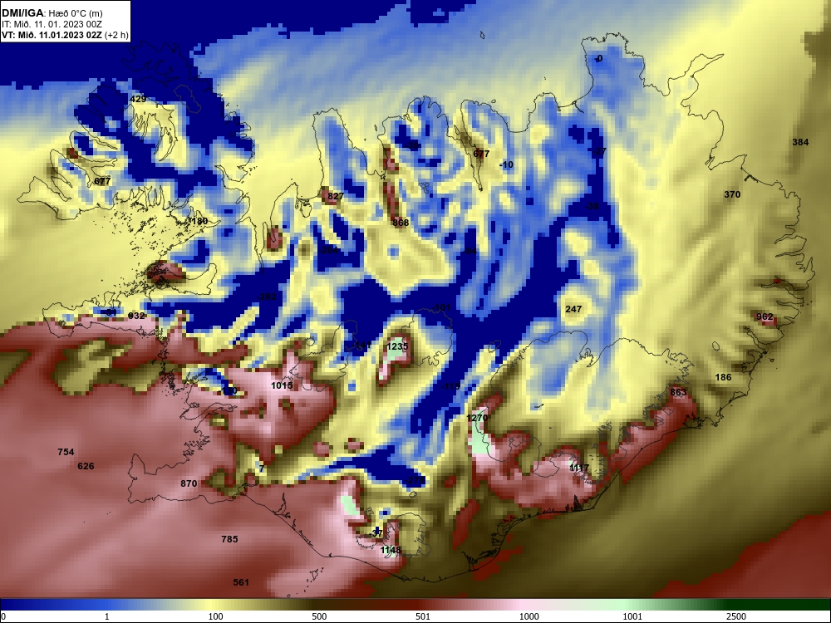Click the 370 value label on the map
This screenshot has width=831, height=623.
pyautogui.click(x=732, y=194)
